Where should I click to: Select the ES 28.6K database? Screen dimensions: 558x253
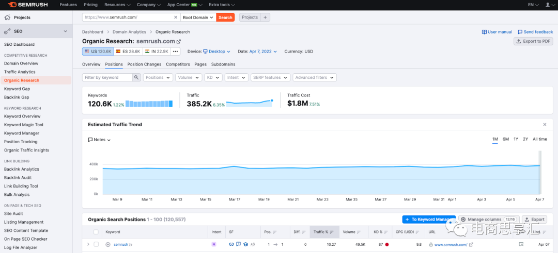(128, 52)
